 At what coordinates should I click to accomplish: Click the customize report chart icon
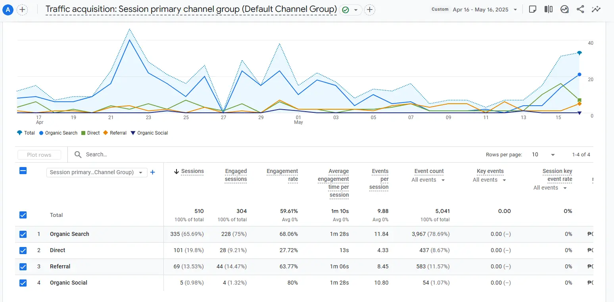564,9
